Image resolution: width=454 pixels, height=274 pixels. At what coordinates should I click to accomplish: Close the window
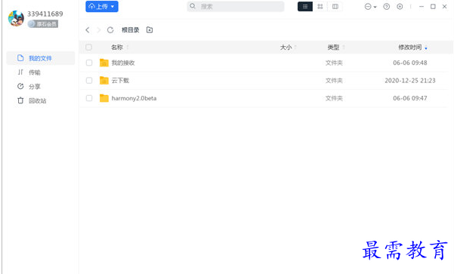click(x=444, y=6)
